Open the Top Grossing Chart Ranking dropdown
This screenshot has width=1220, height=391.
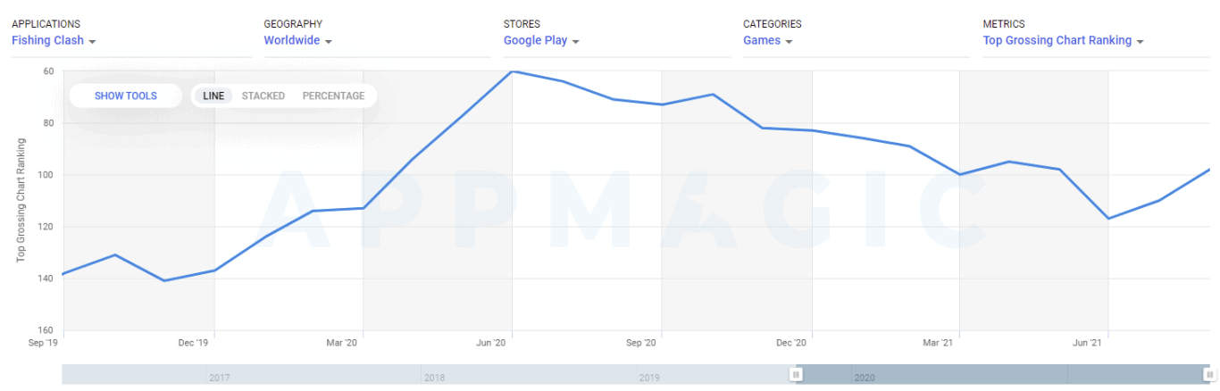point(1057,40)
